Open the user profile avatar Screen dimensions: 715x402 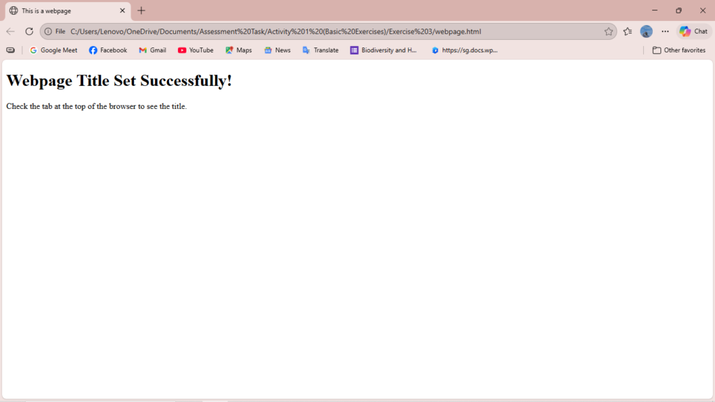coord(647,31)
